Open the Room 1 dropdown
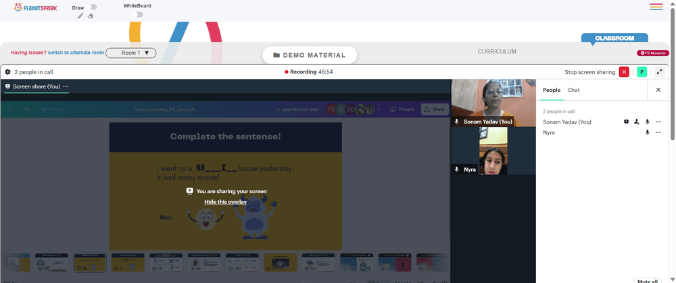 (131, 53)
